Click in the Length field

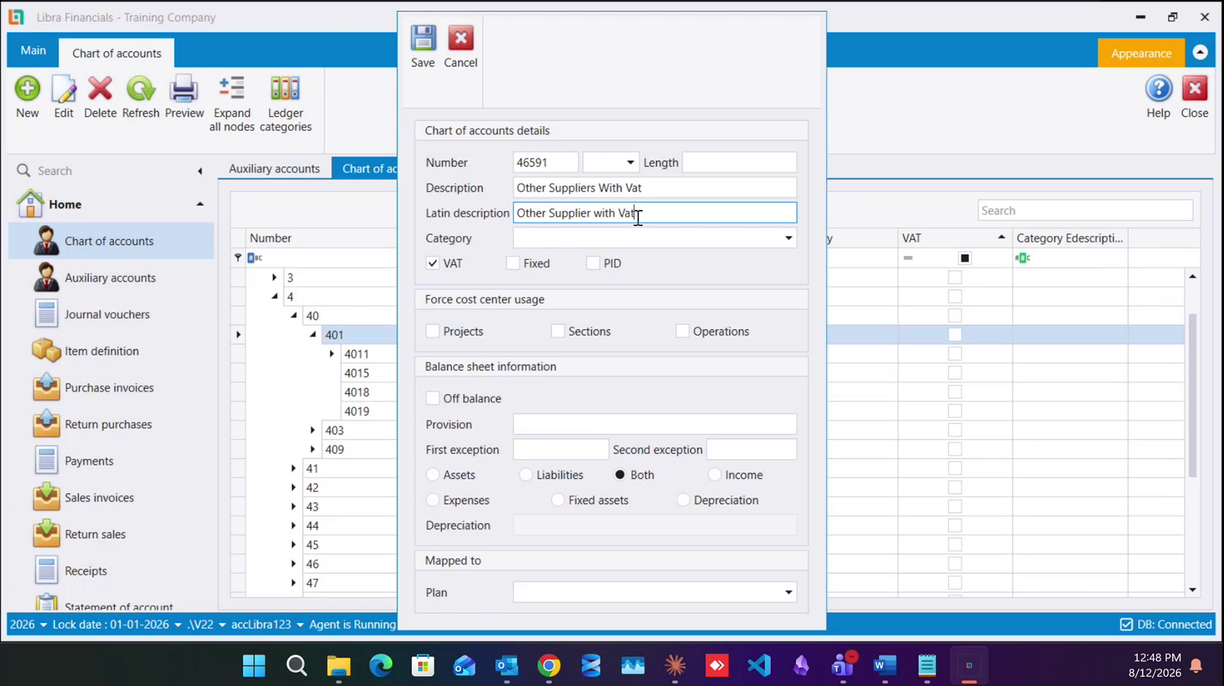tap(739, 163)
